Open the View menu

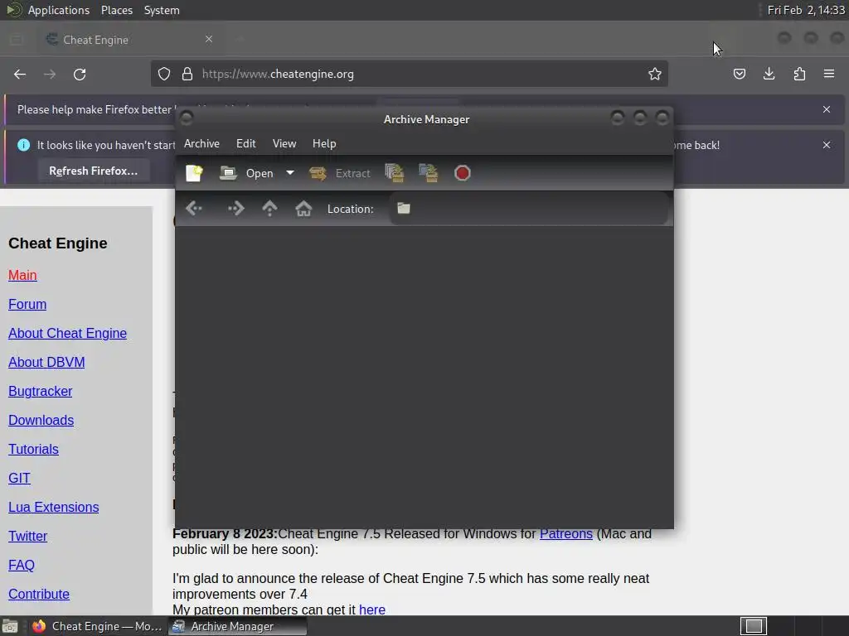[x=284, y=143]
